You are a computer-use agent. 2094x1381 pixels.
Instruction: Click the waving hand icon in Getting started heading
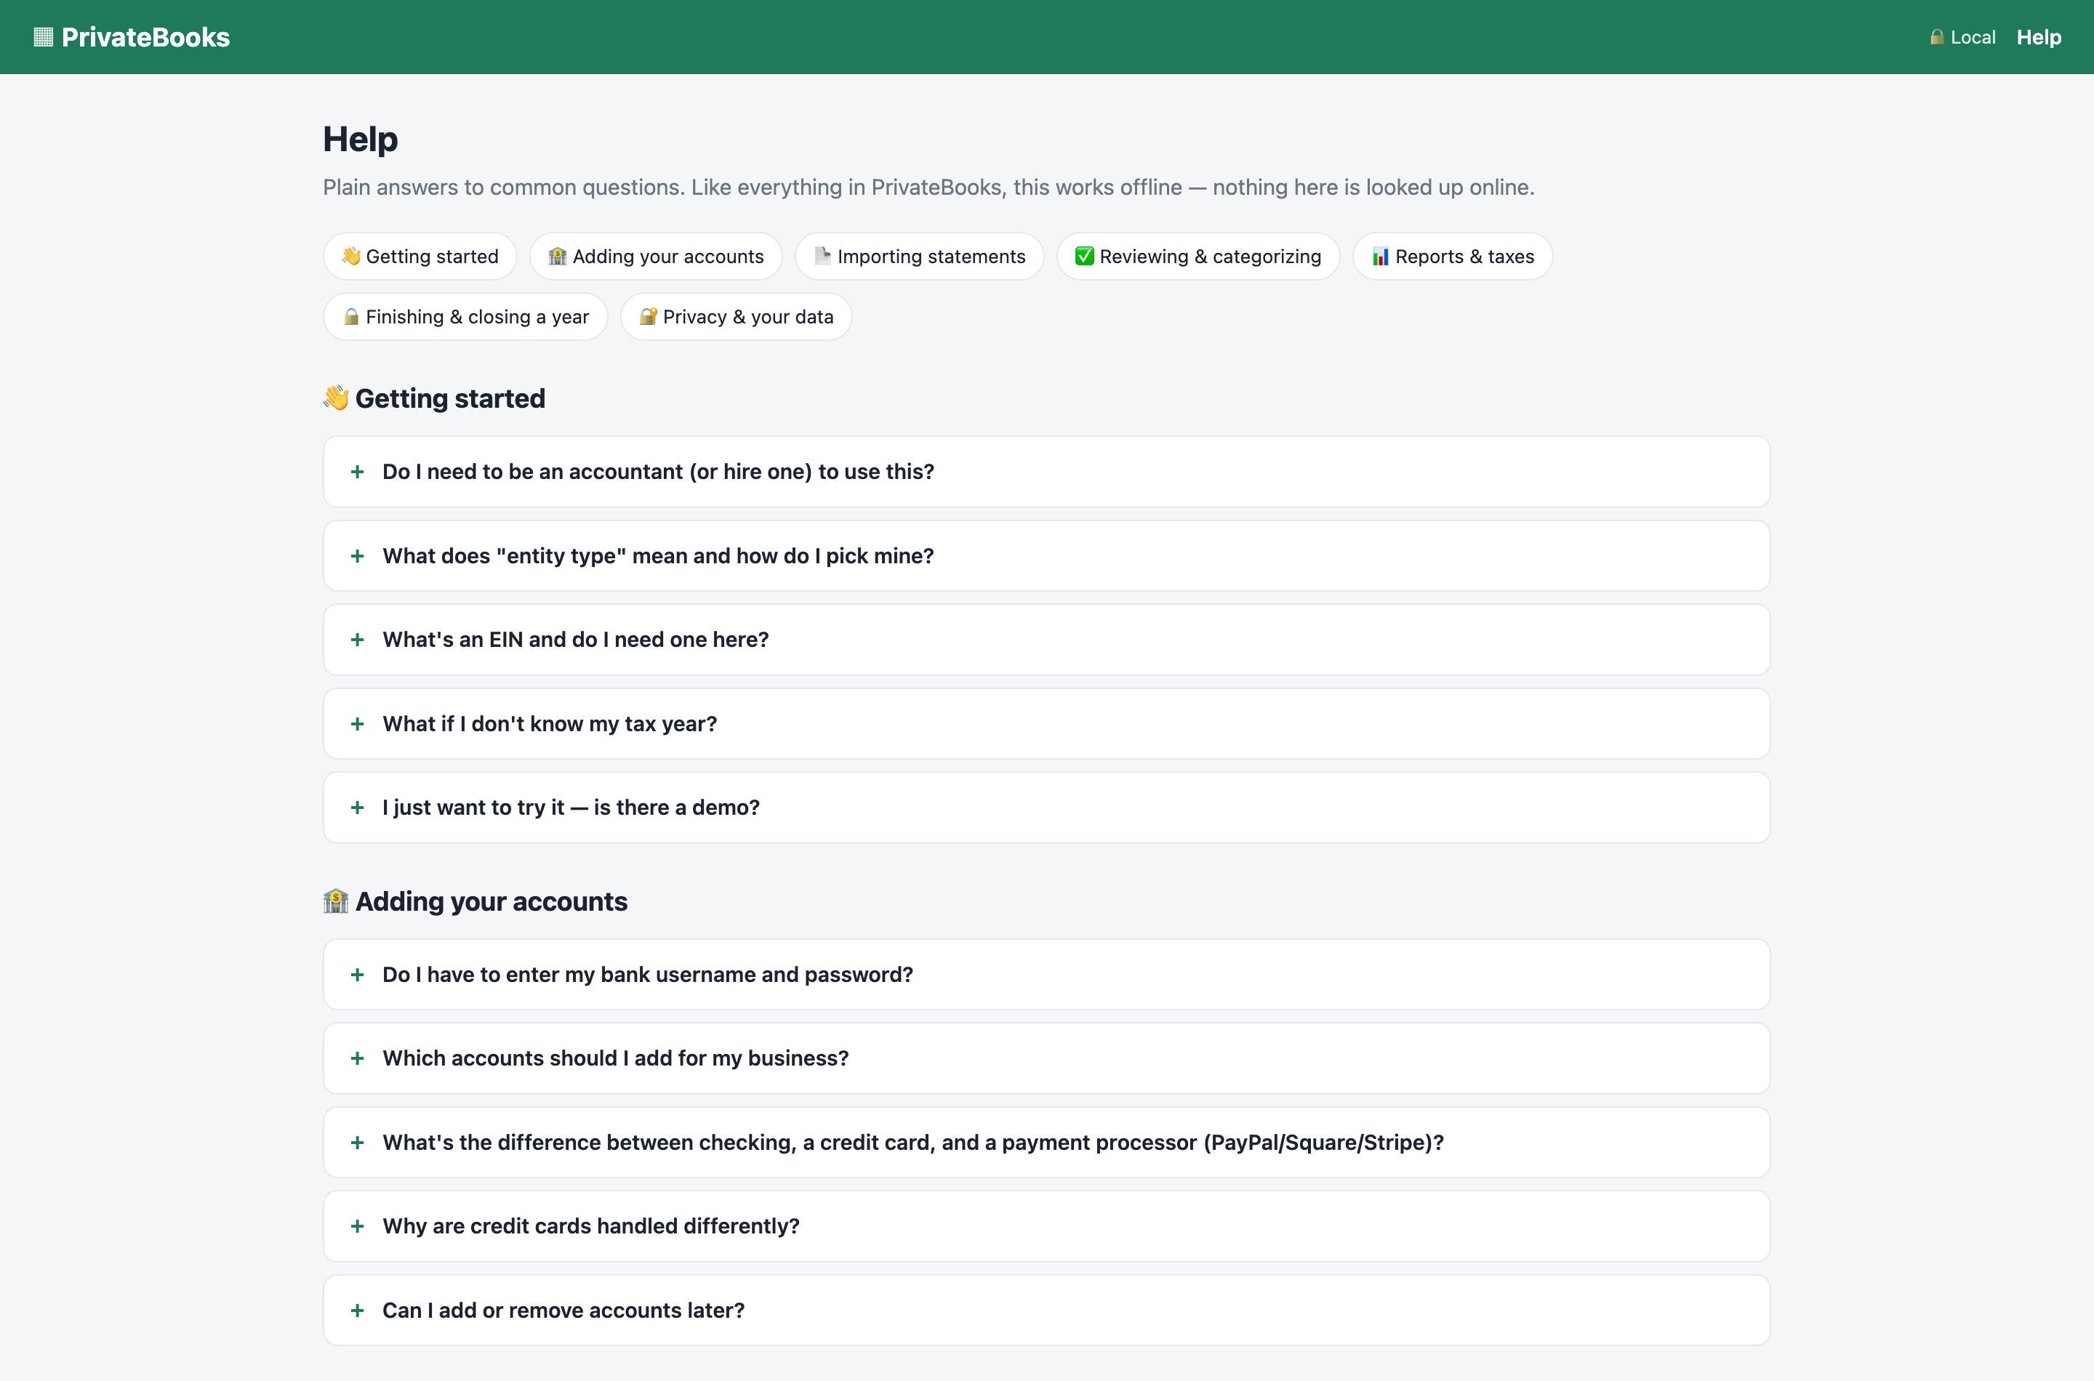tap(336, 398)
